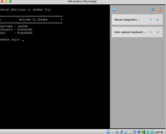This screenshot has height=134, width=166.
Task: Minimize the VM window with the yellow button
Action: [6, 1]
